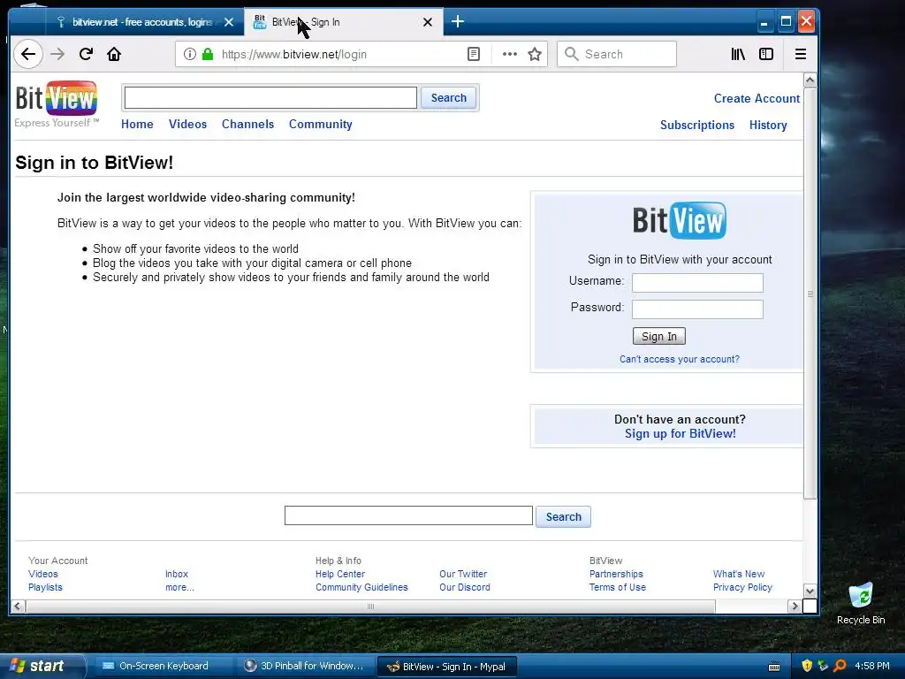905x679 pixels.
Task: Open the History link
Action: [768, 126]
